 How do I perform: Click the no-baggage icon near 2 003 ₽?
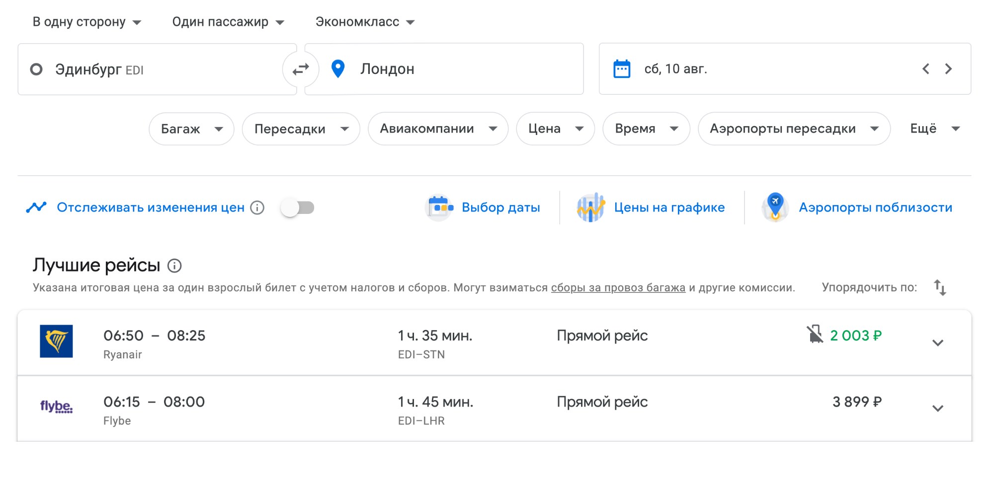coord(815,334)
